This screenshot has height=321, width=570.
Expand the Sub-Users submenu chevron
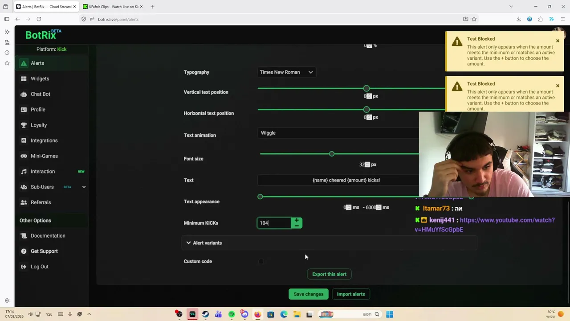tap(84, 187)
